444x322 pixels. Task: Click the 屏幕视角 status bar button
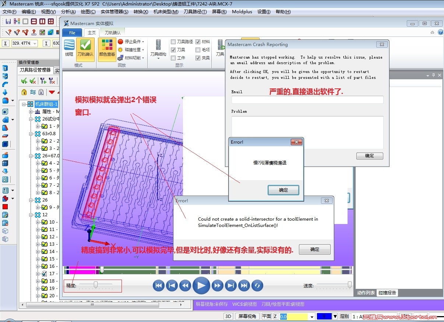[247, 316]
